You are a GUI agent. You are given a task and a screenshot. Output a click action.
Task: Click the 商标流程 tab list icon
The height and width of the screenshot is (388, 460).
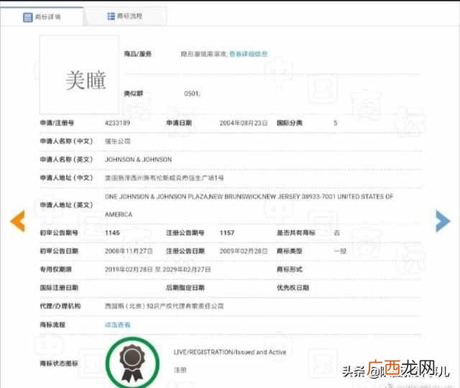[111, 16]
